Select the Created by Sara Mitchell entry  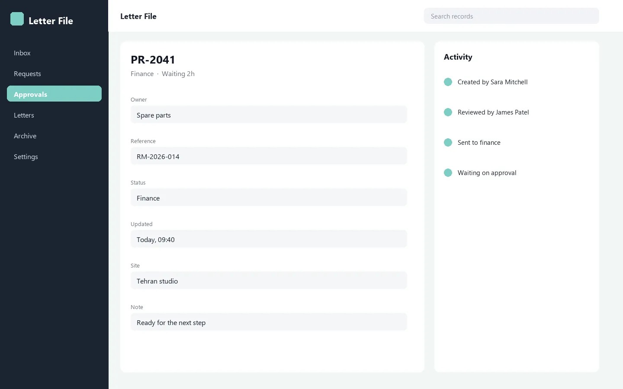tap(492, 82)
